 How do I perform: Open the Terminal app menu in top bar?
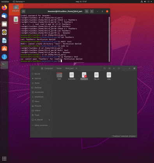point(19,2)
